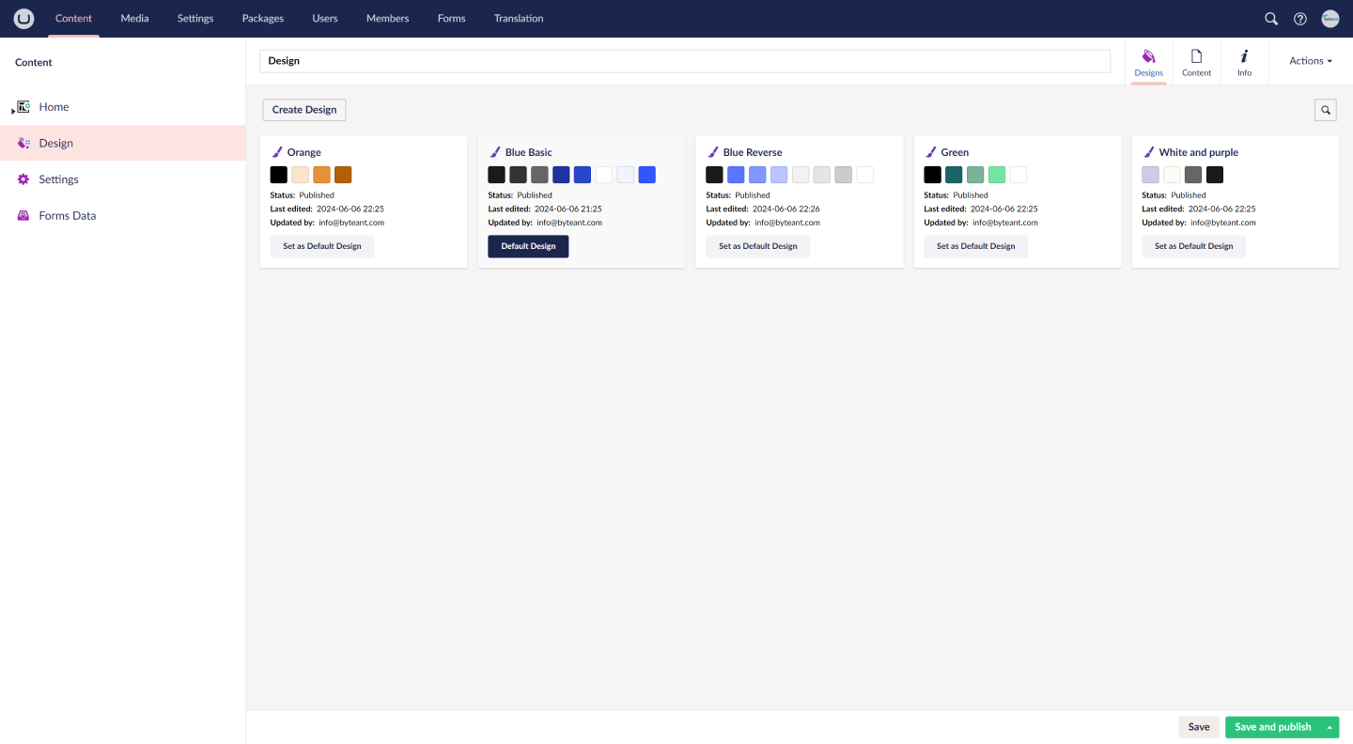Click the Settings gear icon in the sidebar
This screenshot has width=1353, height=744.
pyautogui.click(x=23, y=178)
